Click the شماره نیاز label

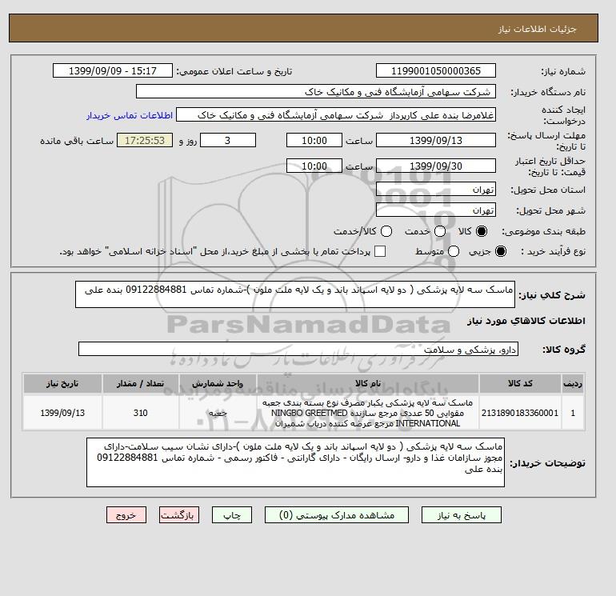tap(563, 71)
